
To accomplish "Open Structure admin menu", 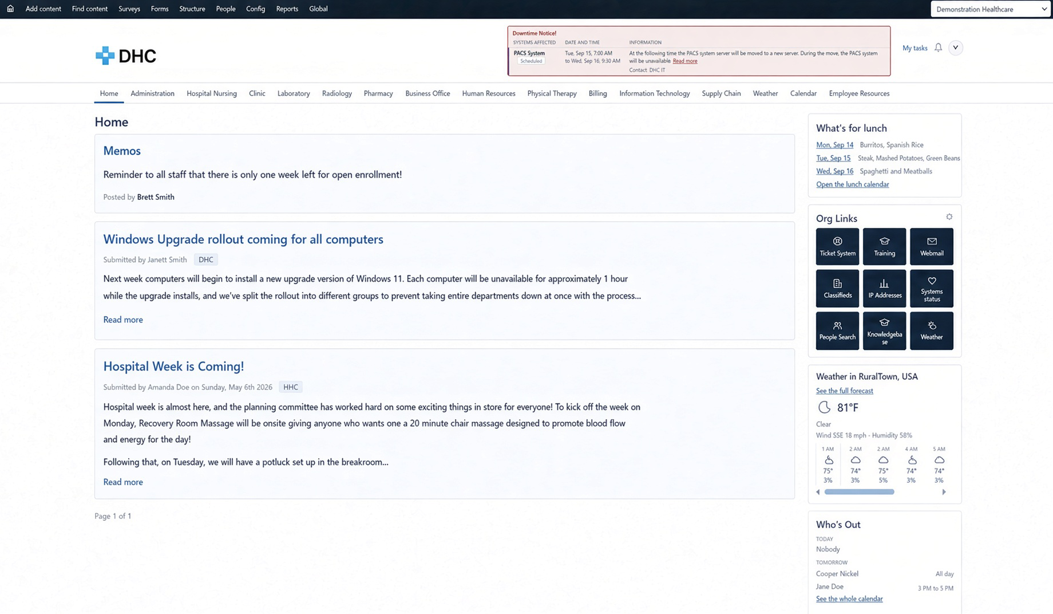I will [192, 9].
